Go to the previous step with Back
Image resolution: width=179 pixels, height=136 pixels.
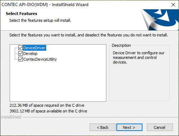tap(102, 127)
